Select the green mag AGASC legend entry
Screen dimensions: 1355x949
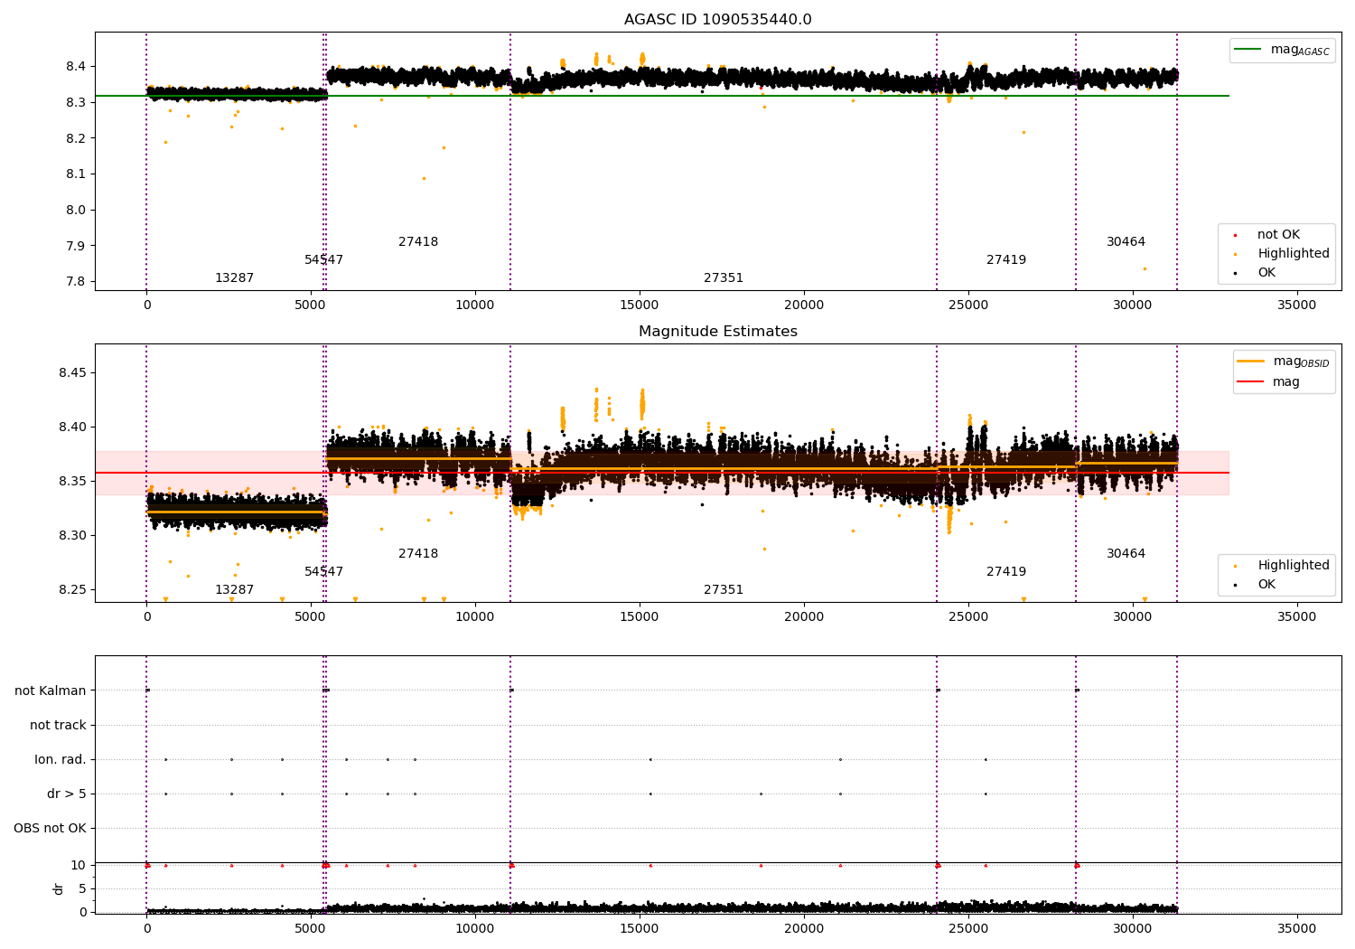click(1282, 50)
